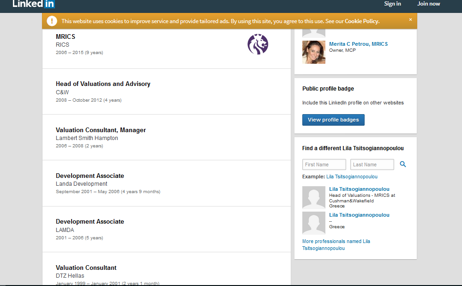Image resolution: width=462 pixels, height=286 pixels.
Task: Click Head of Valuations and Advisory title
Action: tap(103, 84)
